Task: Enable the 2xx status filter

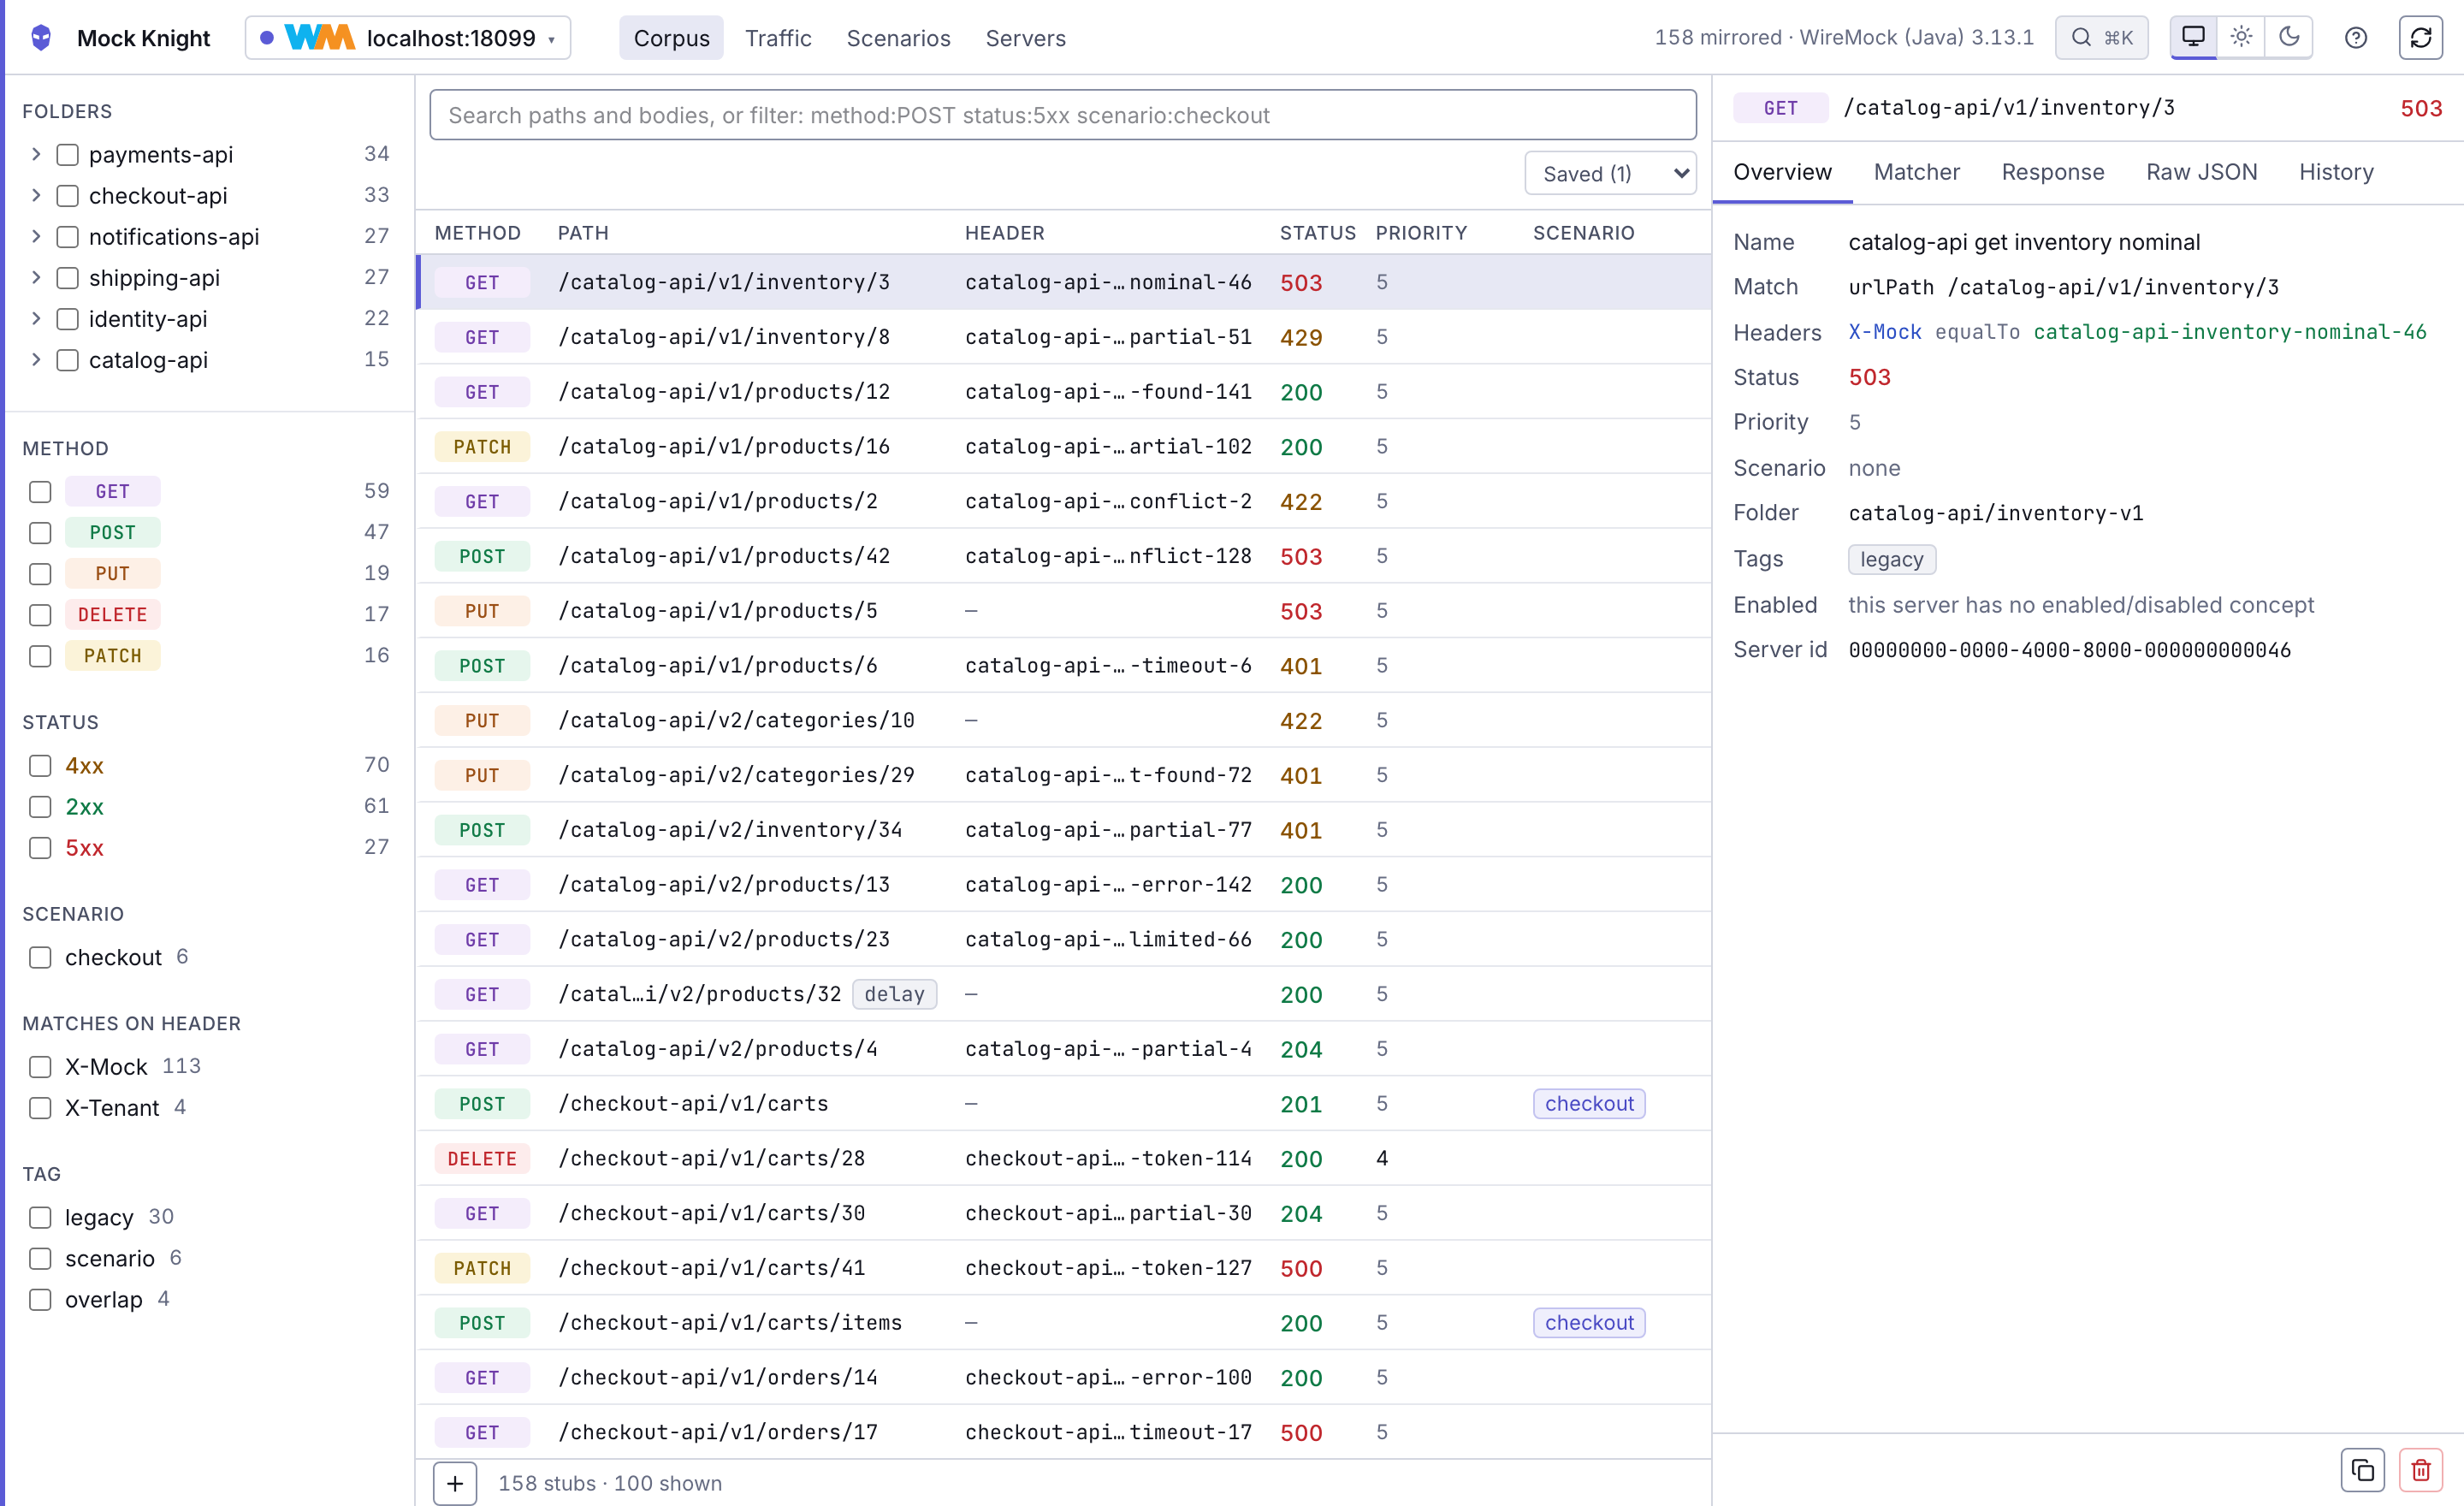Action: click(x=40, y=807)
